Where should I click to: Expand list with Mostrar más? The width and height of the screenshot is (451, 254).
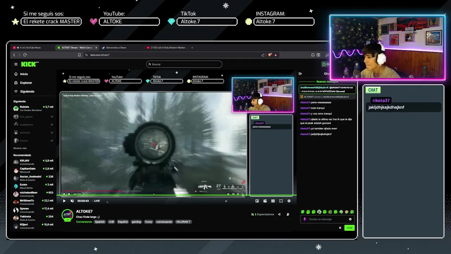coord(20,148)
